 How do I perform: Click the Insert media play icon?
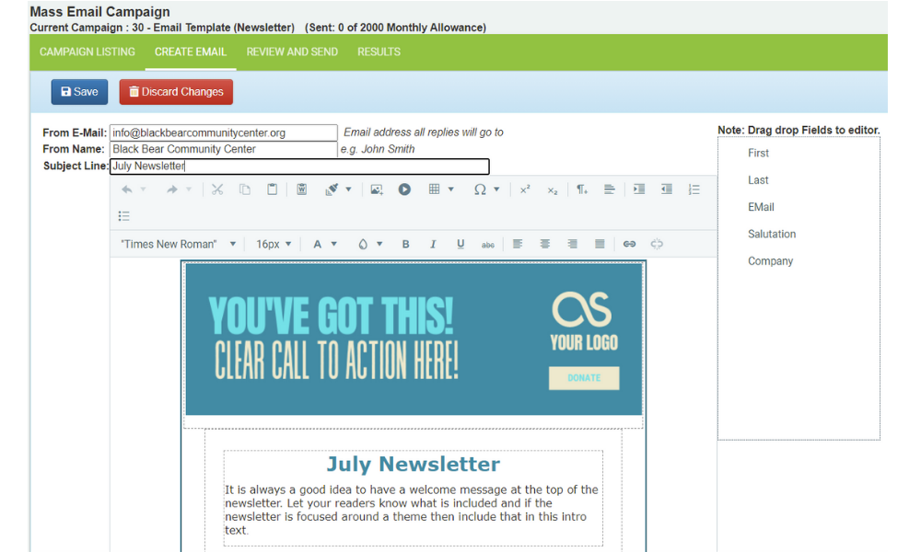point(404,190)
